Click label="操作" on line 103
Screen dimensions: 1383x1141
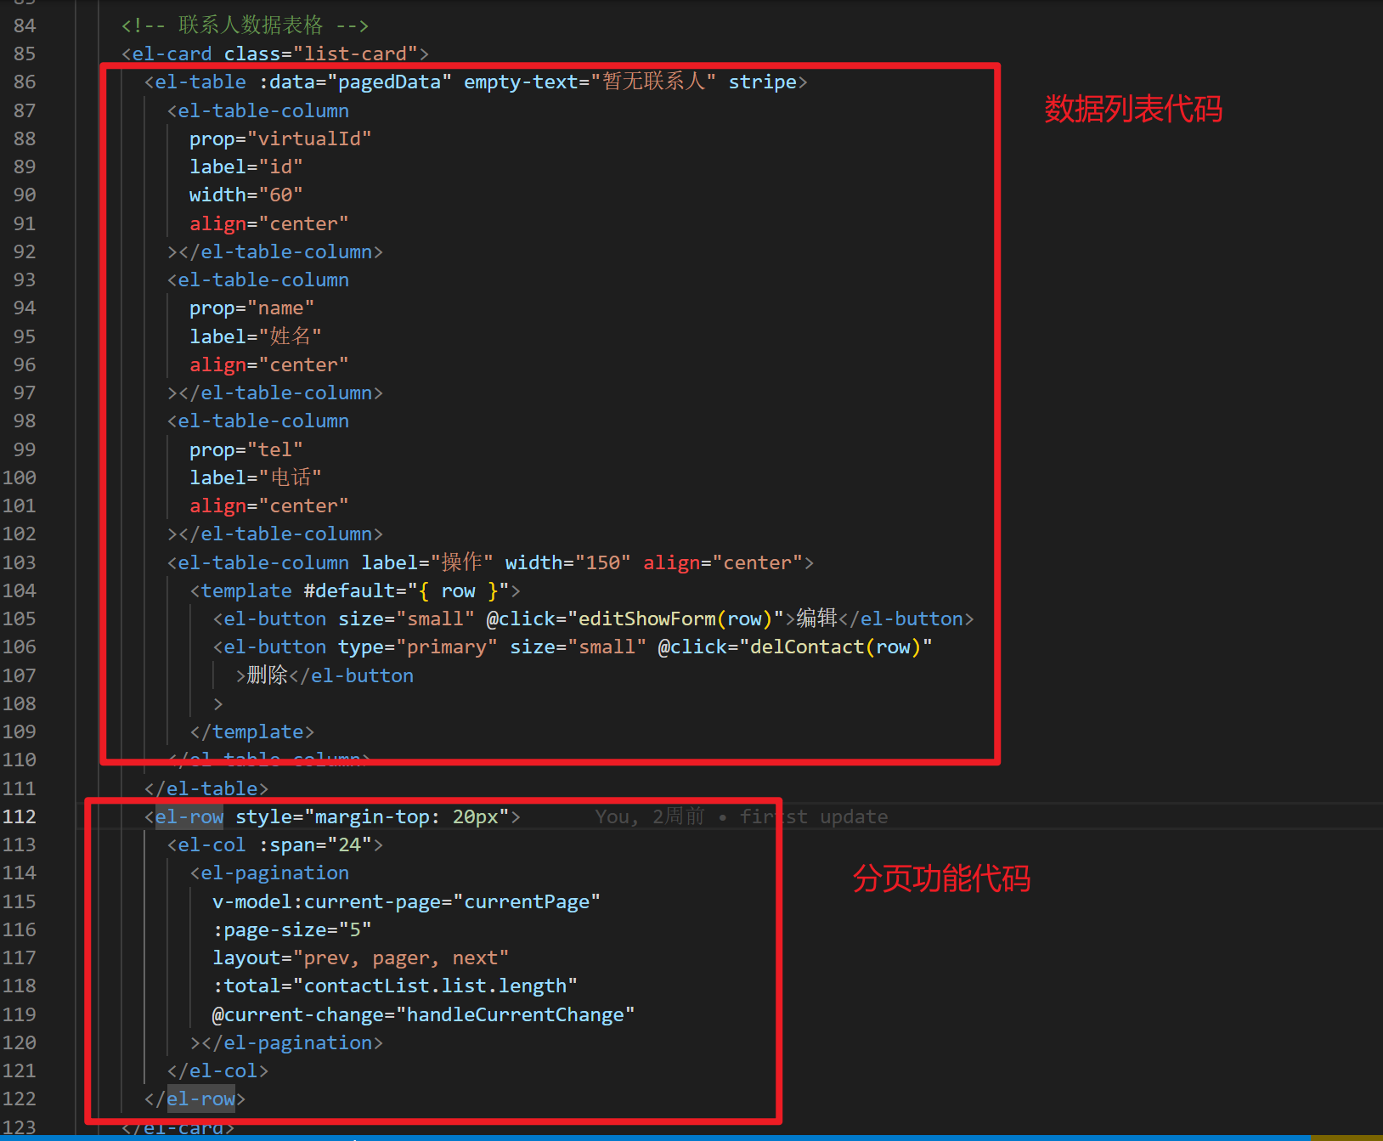click(x=427, y=562)
